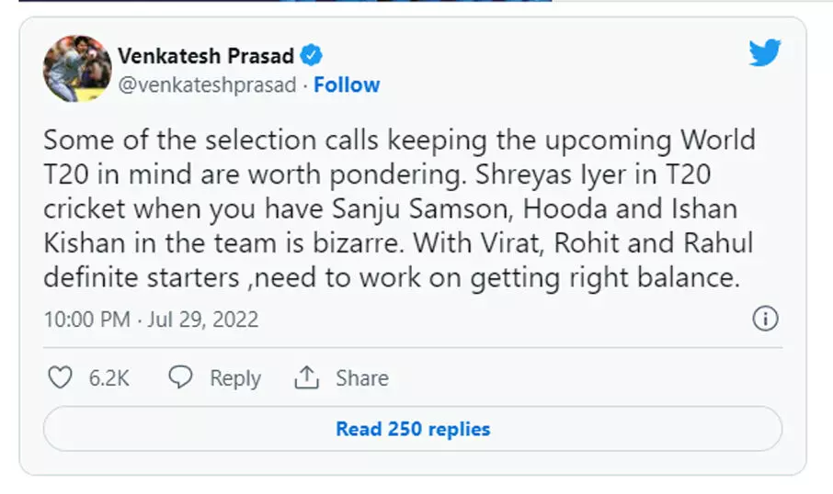Click the Share text label
833x494 pixels.
click(x=361, y=378)
